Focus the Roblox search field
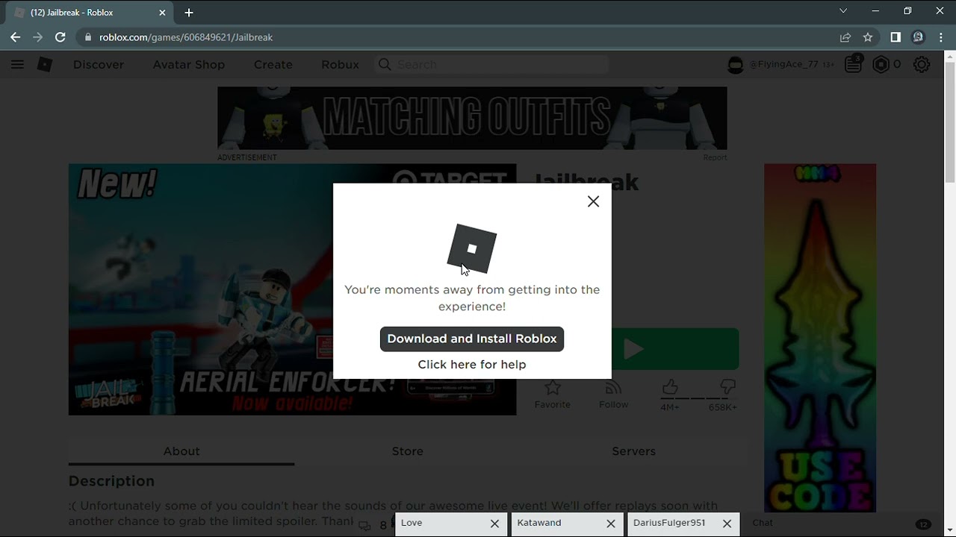The width and height of the screenshot is (956, 537). (x=493, y=65)
